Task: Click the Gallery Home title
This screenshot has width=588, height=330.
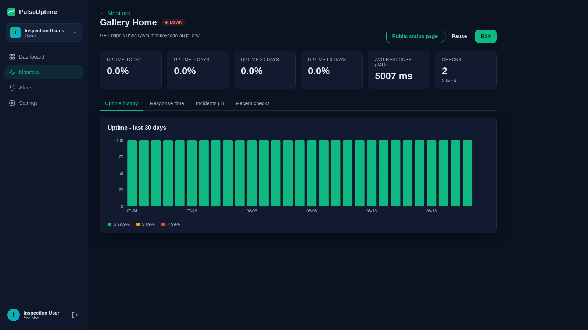Action: pyautogui.click(x=128, y=22)
